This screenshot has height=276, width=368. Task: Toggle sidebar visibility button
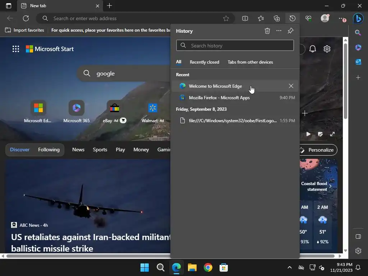coord(358,236)
